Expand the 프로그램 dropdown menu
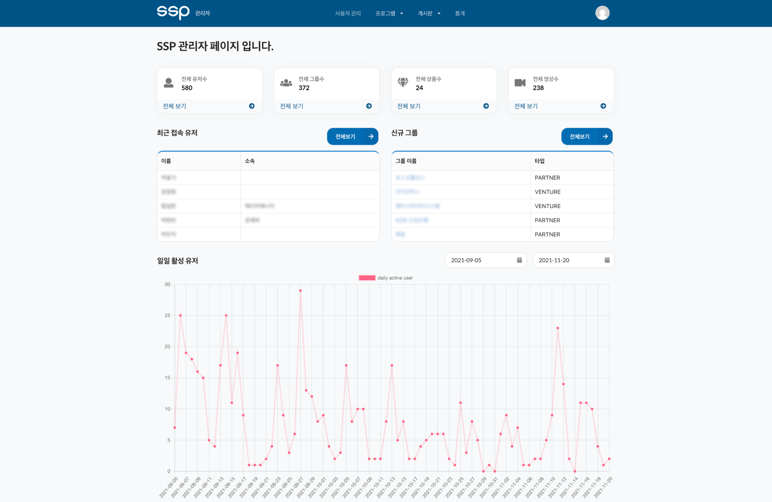This screenshot has width=772, height=502. pos(389,13)
